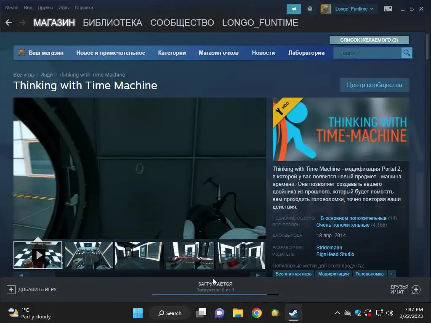Select the Головоломка tag
Screen dimensions: 431x323
coord(370,274)
